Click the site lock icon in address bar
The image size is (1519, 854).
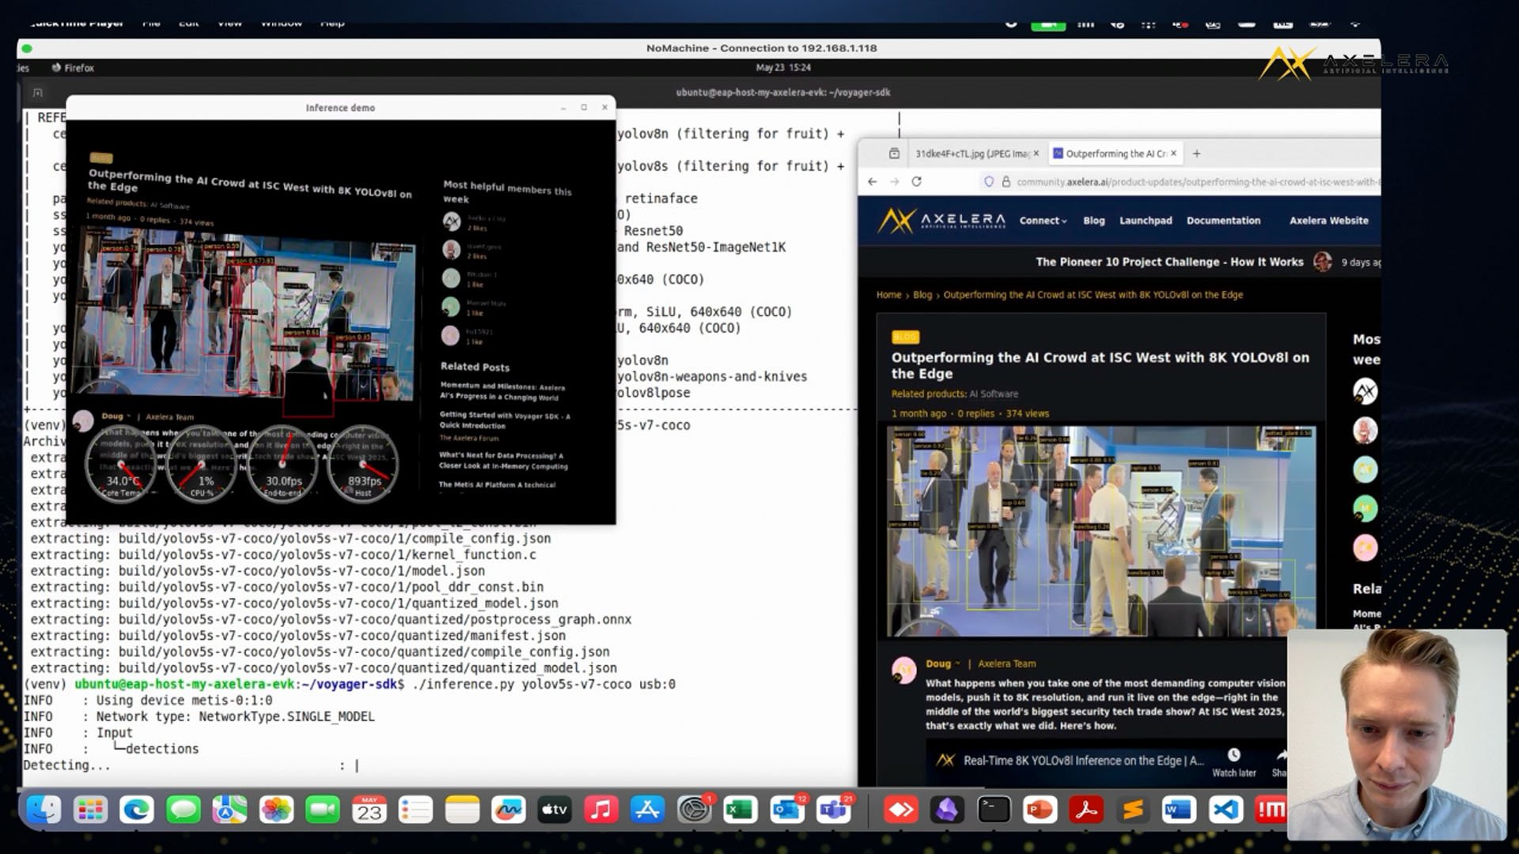[1006, 182]
